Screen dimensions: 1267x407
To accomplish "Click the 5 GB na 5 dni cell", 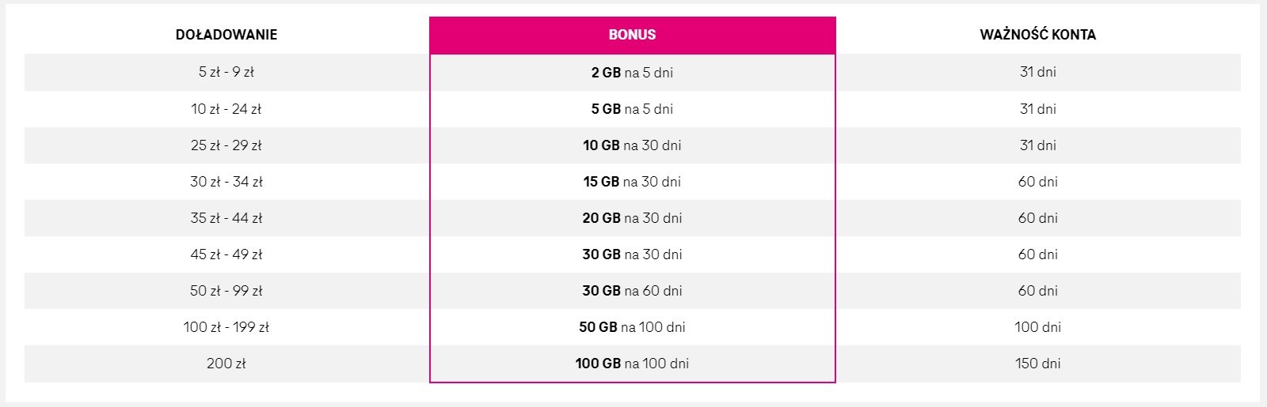I will [632, 109].
